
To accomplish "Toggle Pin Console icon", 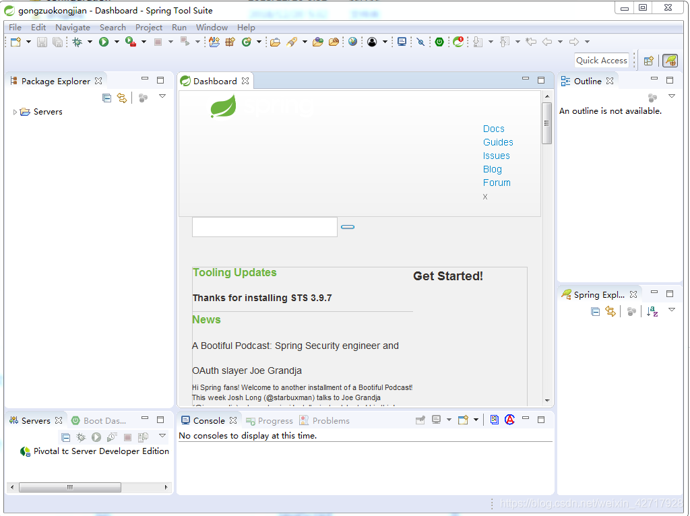I will [x=420, y=420].
